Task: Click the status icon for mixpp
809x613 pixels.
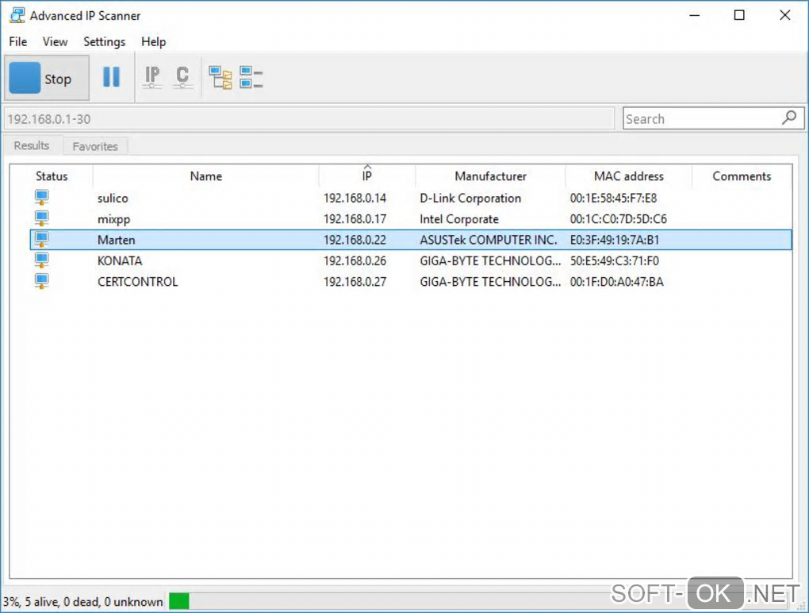Action: 42,218
